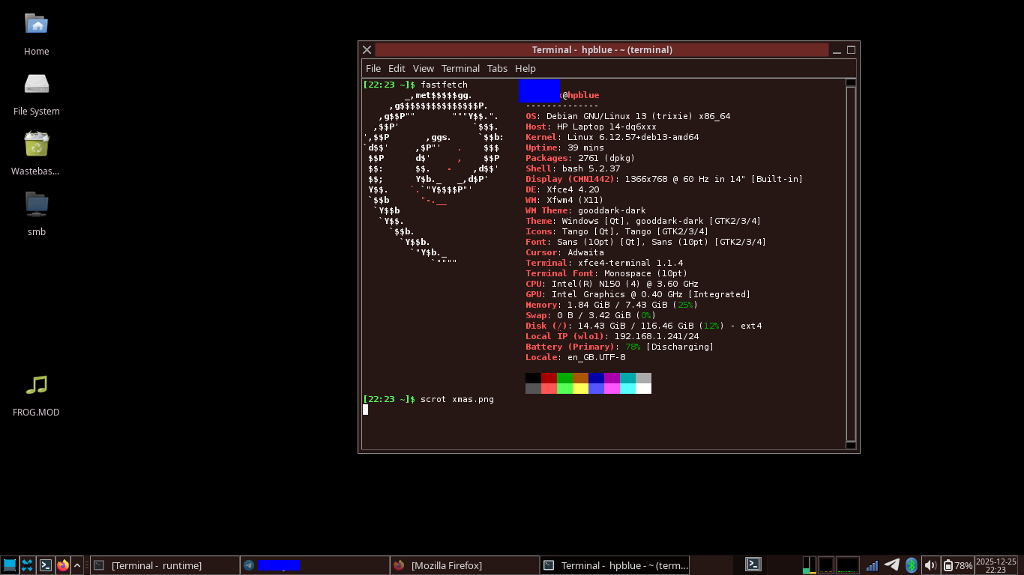The width and height of the screenshot is (1024, 575).
Task: Click the Terminal - hpblue taskbar button
Action: pyautogui.click(x=615, y=565)
